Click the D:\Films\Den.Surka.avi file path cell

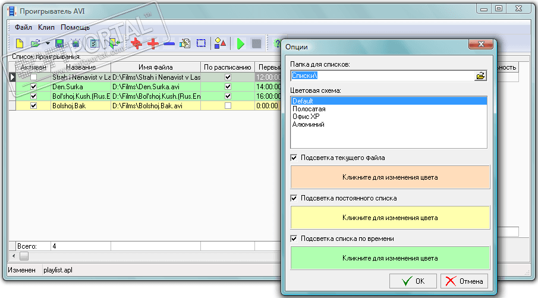(x=156, y=86)
